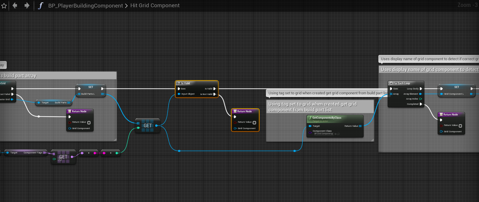Go back with the left arrow button

(x=15, y=5)
